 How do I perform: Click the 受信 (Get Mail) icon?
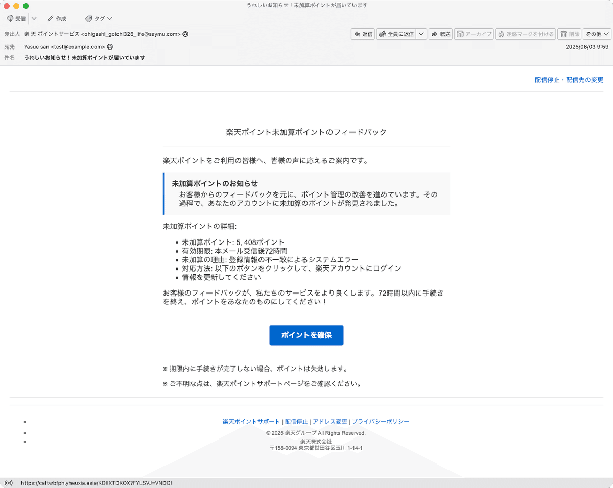tap(16, 18)
